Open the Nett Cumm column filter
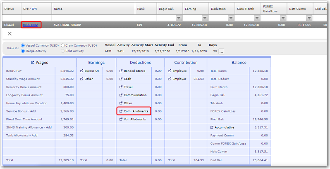Image resolution: width=330 pixels, height=169 pixels. pyautogui.click(x=309, y=19)
